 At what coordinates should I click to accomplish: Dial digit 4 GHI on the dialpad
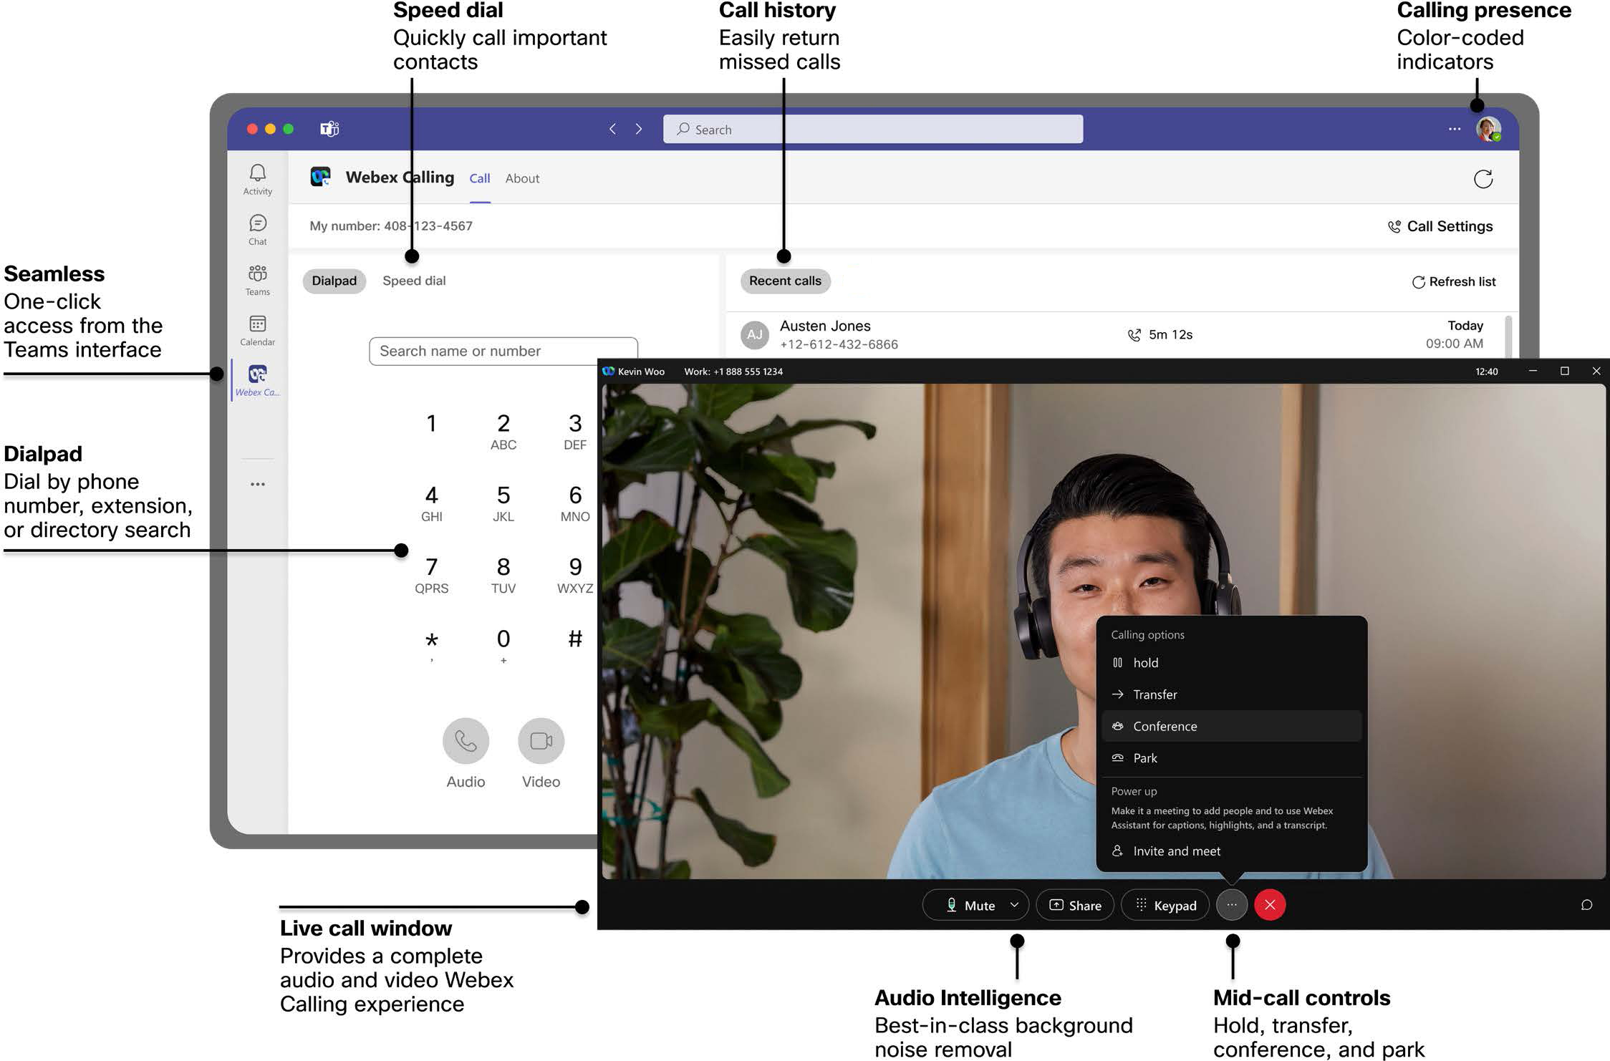point(432,503)
